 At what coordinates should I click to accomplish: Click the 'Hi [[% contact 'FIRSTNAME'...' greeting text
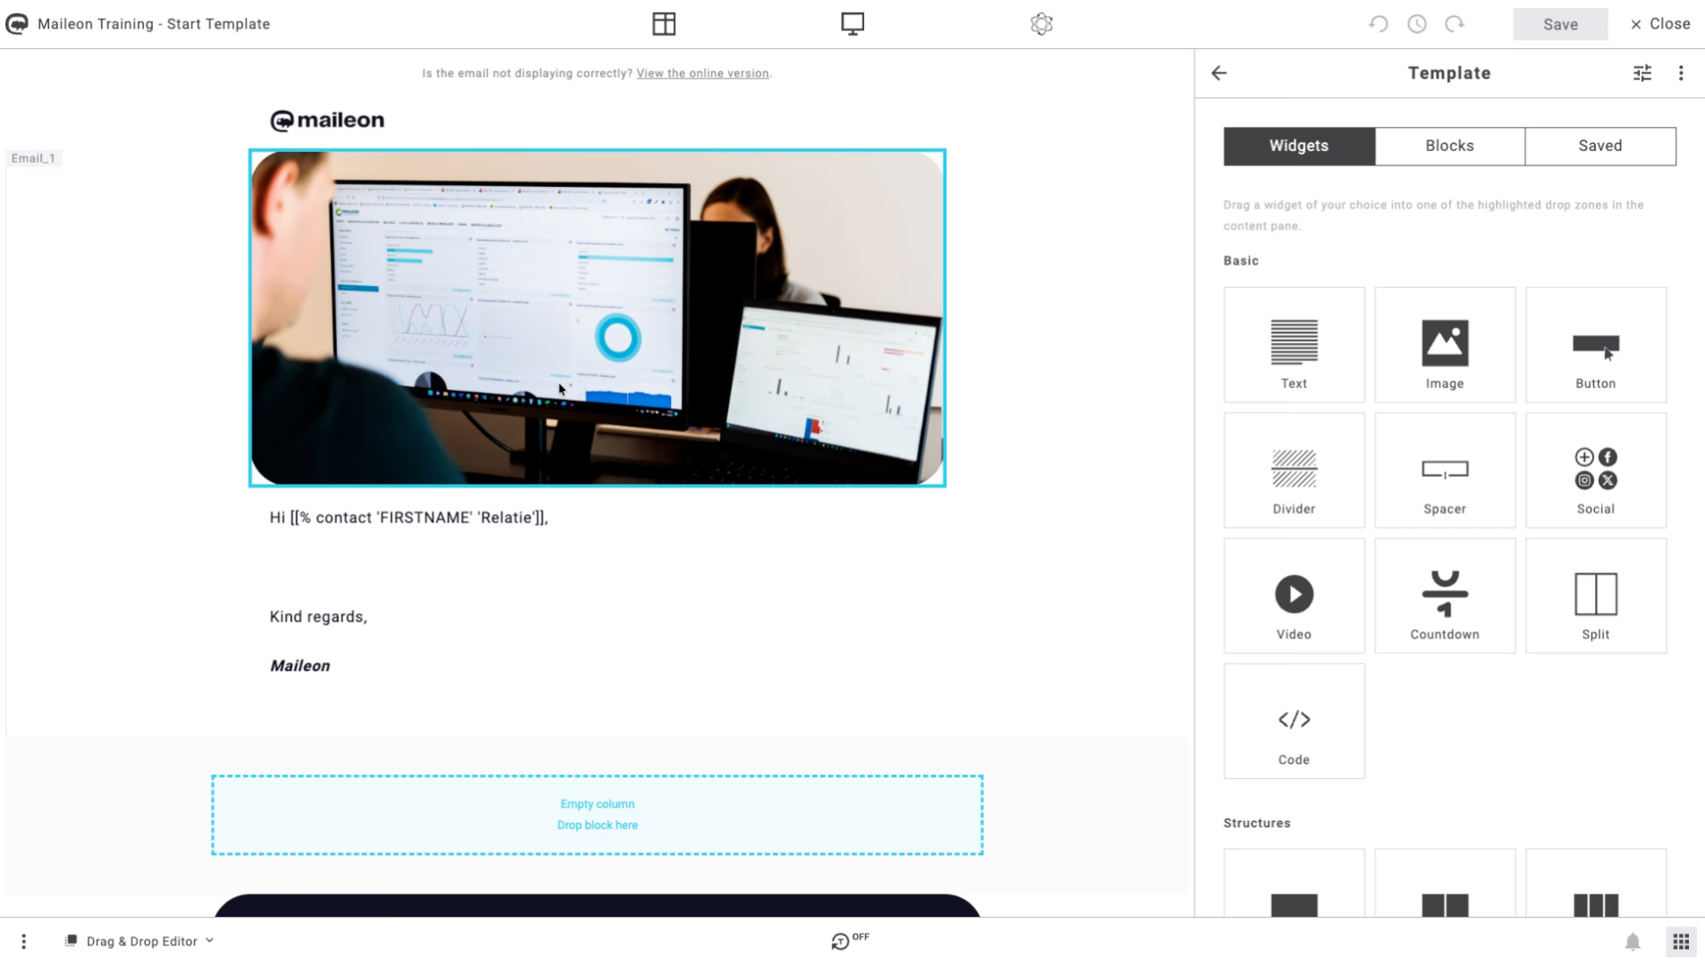pyautogui.click(x=409, y=518)
